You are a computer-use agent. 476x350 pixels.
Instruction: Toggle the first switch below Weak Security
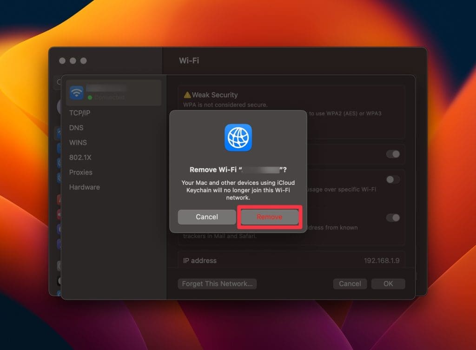[x=393, y=154]
